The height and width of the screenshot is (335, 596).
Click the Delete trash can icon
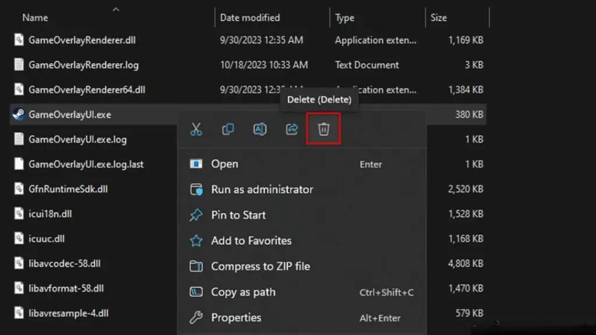[323, 129]
